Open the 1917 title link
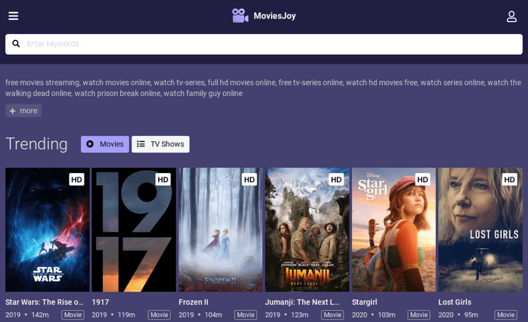Viewport: 528px width, 322px height. 101,302
